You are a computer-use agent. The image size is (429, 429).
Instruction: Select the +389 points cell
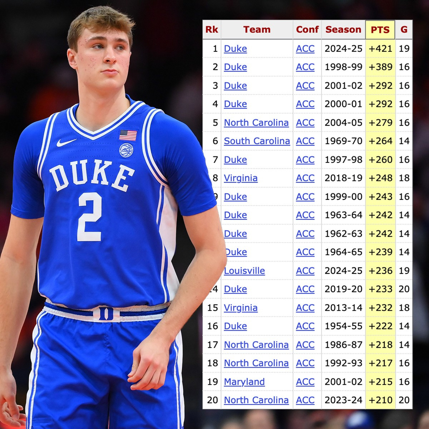(x=380, y=67)
